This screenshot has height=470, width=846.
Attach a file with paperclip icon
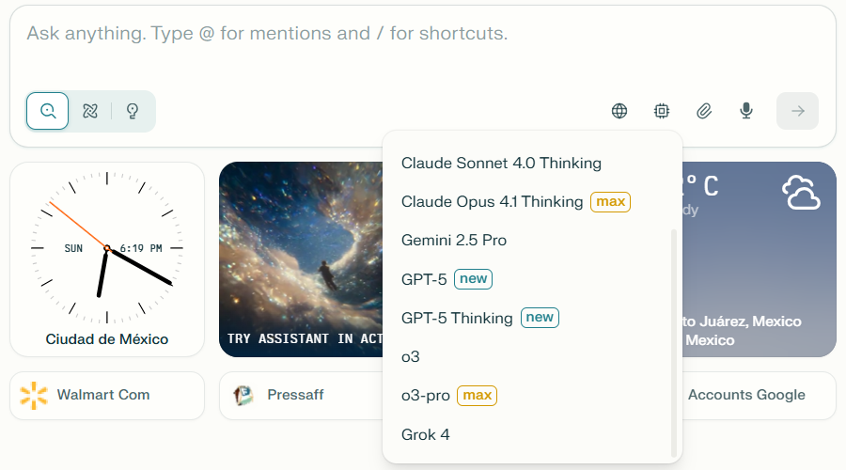(704, 111)
